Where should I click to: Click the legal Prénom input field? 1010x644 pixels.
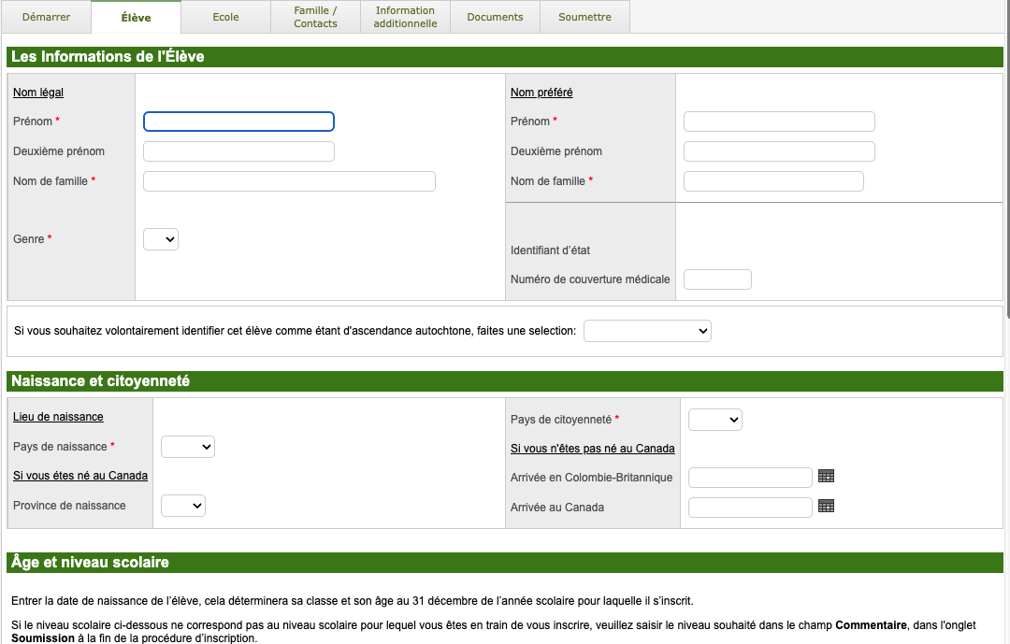point(238,122)
